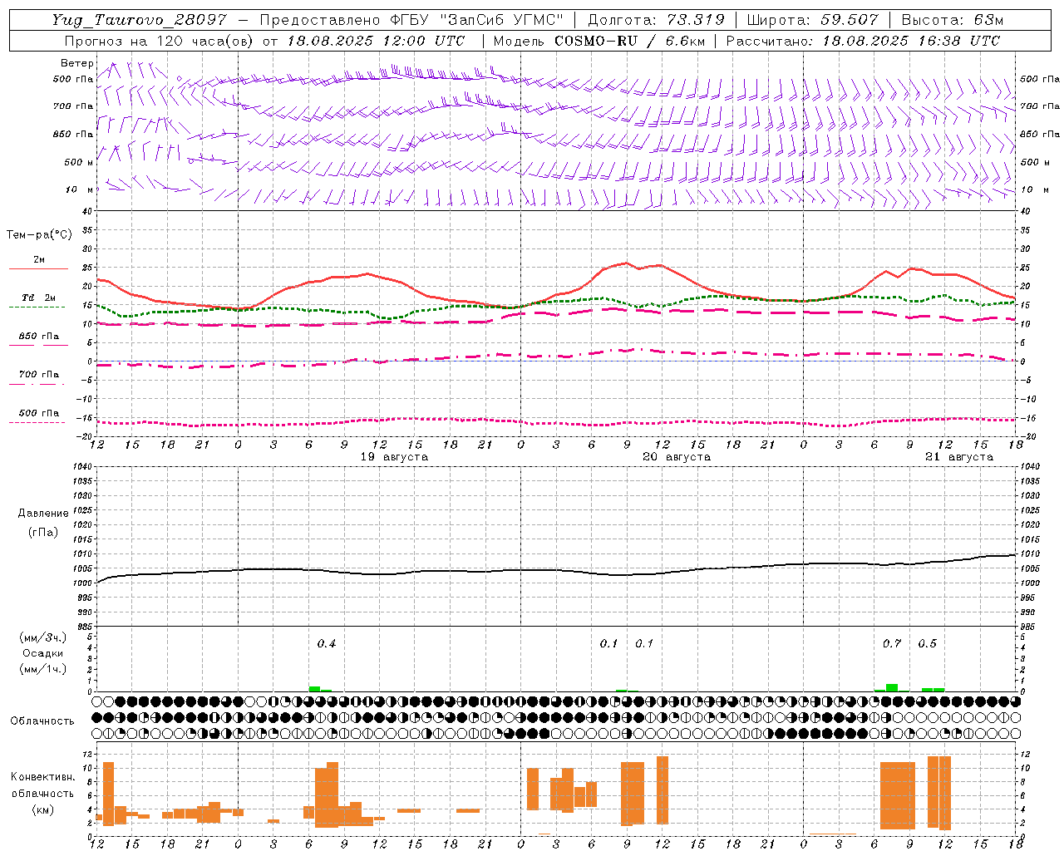Click the left 10 м wind level label
1064x851 pixels.
[x=79, y=189]
